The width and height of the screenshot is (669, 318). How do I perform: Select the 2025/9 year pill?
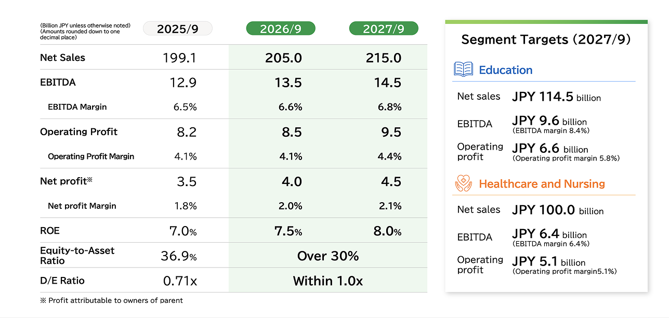point(178,29)
